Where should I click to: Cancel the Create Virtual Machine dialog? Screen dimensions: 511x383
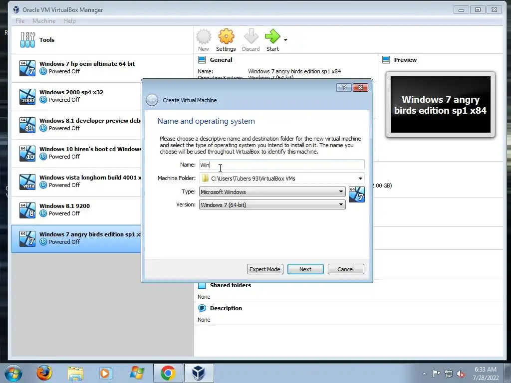345,269
